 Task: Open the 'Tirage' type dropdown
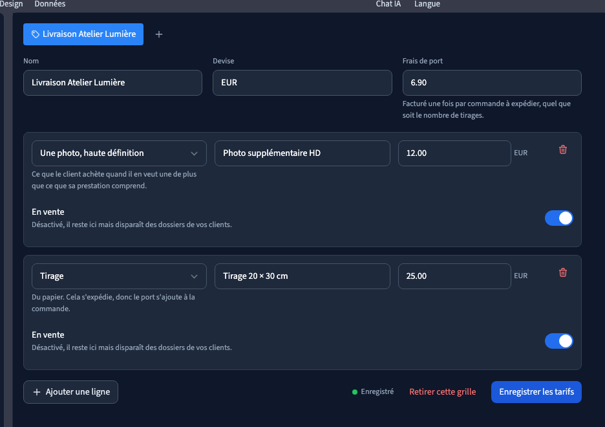tap(119, 276)
